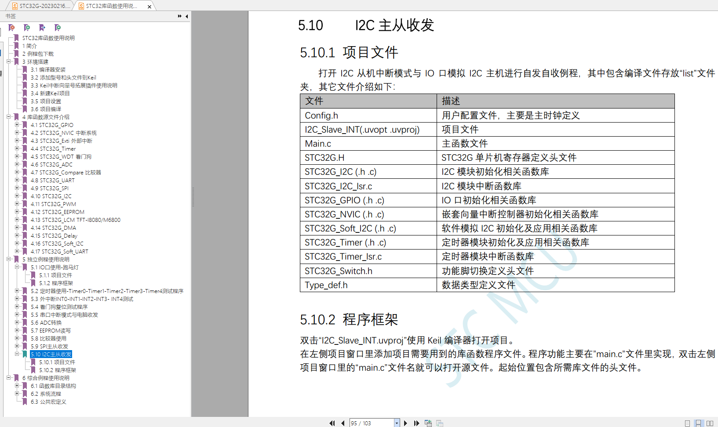Click the bookmark options icon with green down arrow
718x427 pixels.
(58, 28)
